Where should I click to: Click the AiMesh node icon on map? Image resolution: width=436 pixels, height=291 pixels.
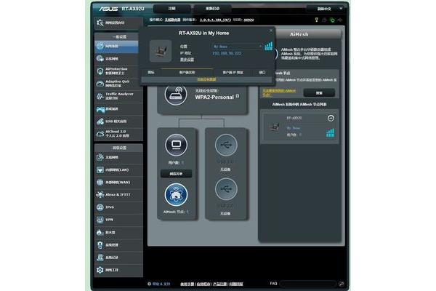point(176,195)
